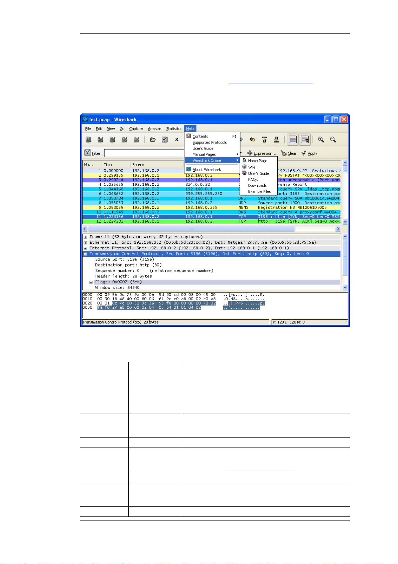This screenshot has height=564, width=398.
Task: Close the capture file with X toolbar icon
Action: pos(177,140)
